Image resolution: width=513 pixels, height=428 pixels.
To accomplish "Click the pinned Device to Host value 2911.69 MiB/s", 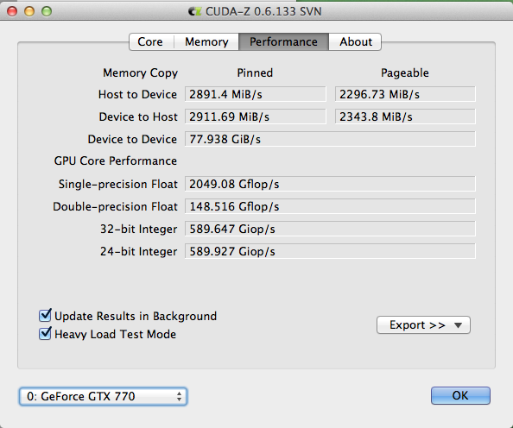I will pos(256,116).
